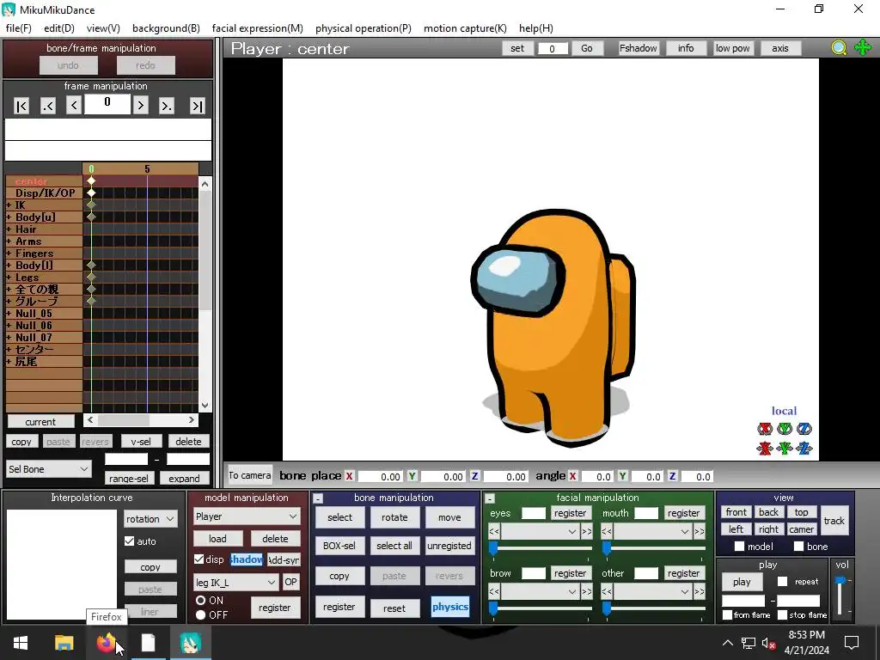Toggle the stop flame checkbox
Viewport: 880px width, 660px height.
tap(782, 614)
